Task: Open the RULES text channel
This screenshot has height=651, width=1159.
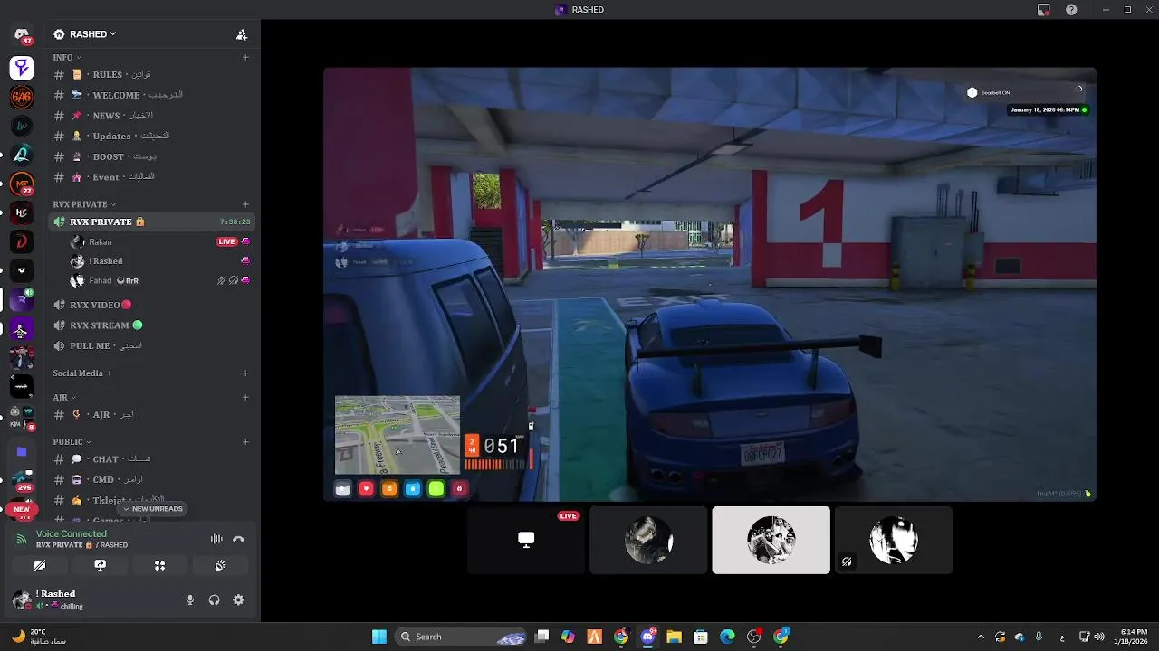Action: (151, 74)
